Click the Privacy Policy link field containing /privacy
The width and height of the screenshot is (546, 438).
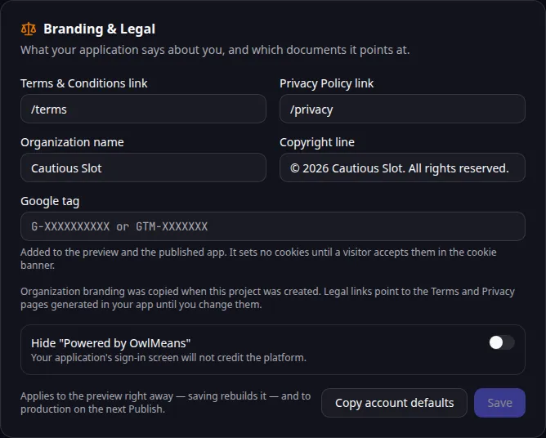[402, 109]
